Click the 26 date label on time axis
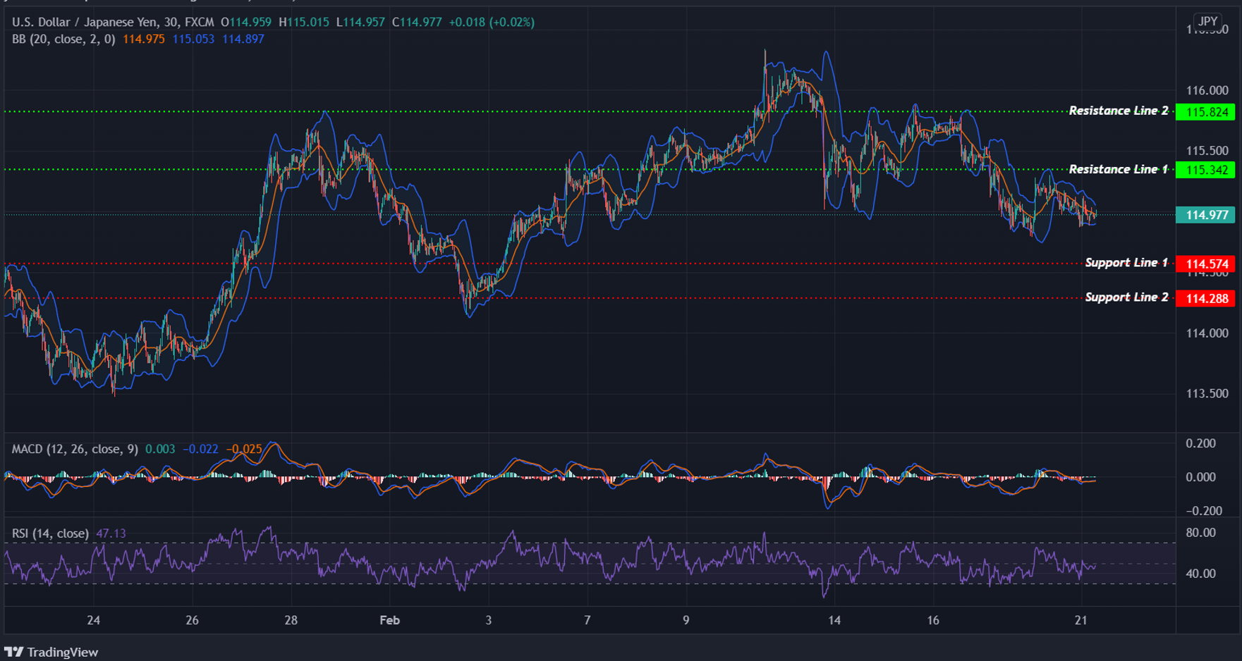 click(192, 620)
